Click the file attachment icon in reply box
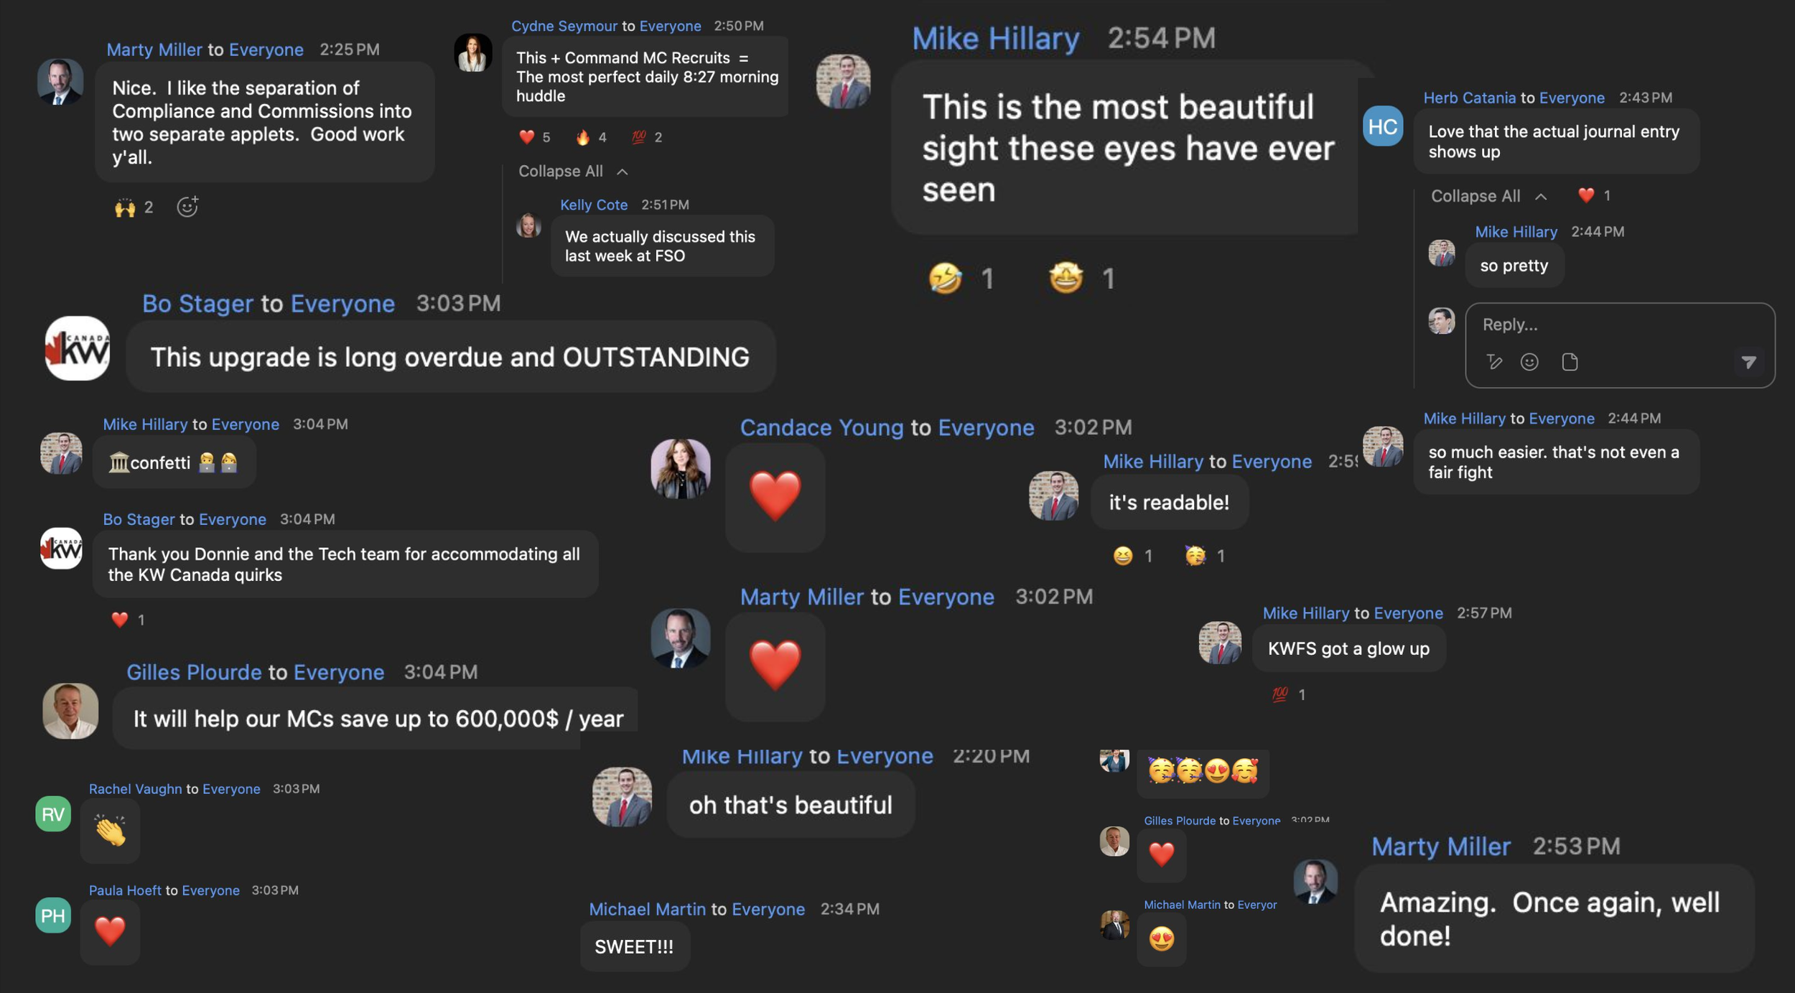This screenshot has width=1795, height=993. (x=1570, y=362)
